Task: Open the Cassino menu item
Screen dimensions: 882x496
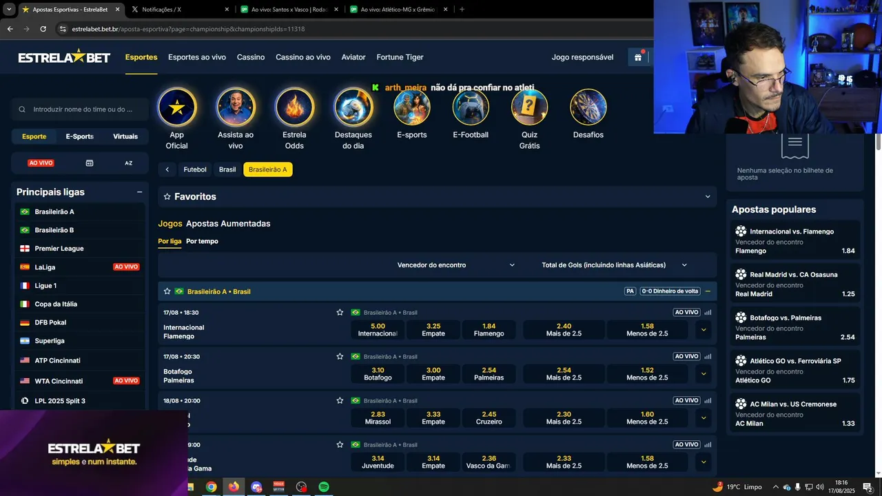Action: [251, 57]
